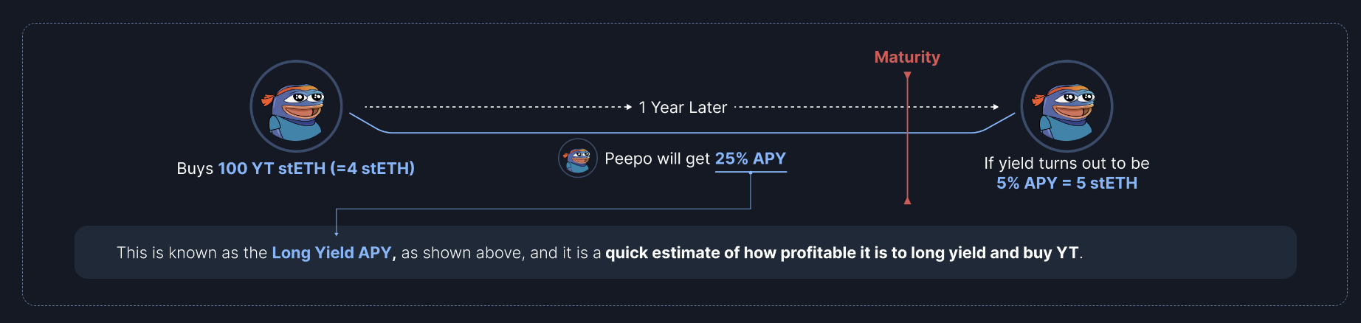The image size is (1361, 323).
Task: Click the "100 YT stETH (=4 stETH)" text
Action: click(316, 168)
